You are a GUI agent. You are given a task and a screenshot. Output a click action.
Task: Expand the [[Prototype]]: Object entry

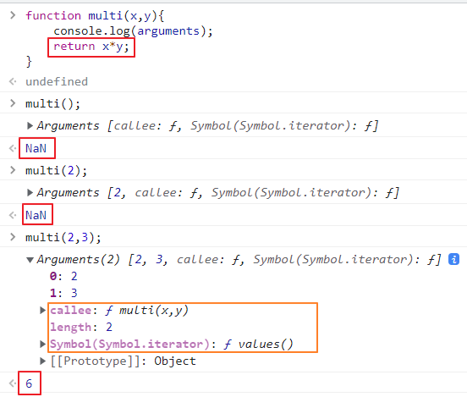[43, 361]
